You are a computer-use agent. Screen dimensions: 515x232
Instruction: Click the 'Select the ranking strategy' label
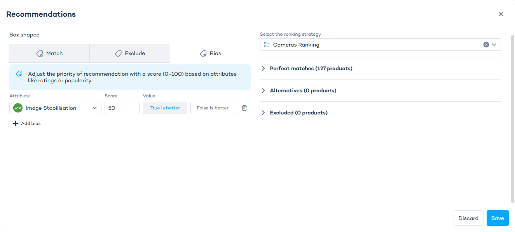click(x=290, y=34)
